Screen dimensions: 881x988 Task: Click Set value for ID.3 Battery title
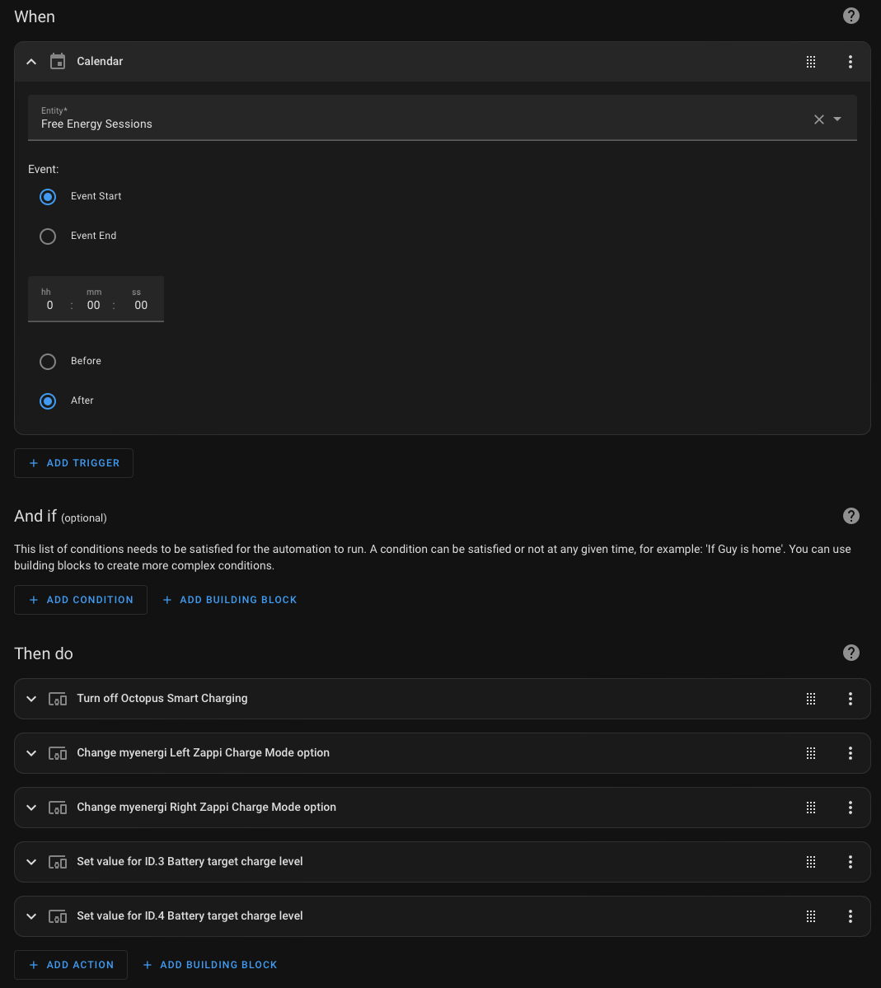(190, 861)
